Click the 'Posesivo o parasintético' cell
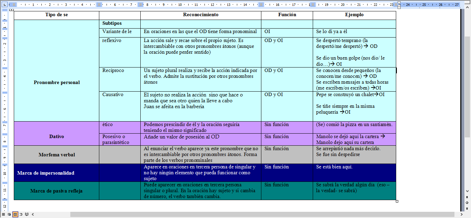The height and width of the screenshot is (218, 471). click(120, 139)
